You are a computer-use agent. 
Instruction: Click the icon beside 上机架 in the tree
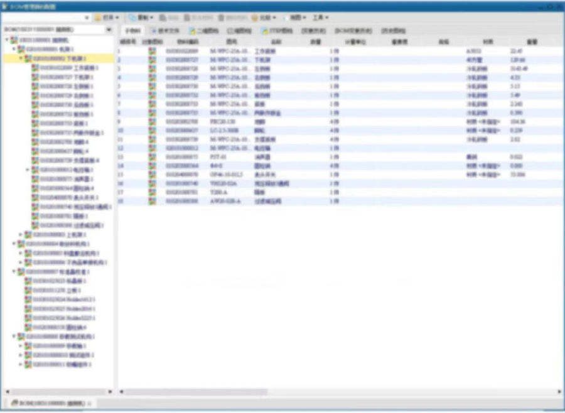click(x=28, y=235)
